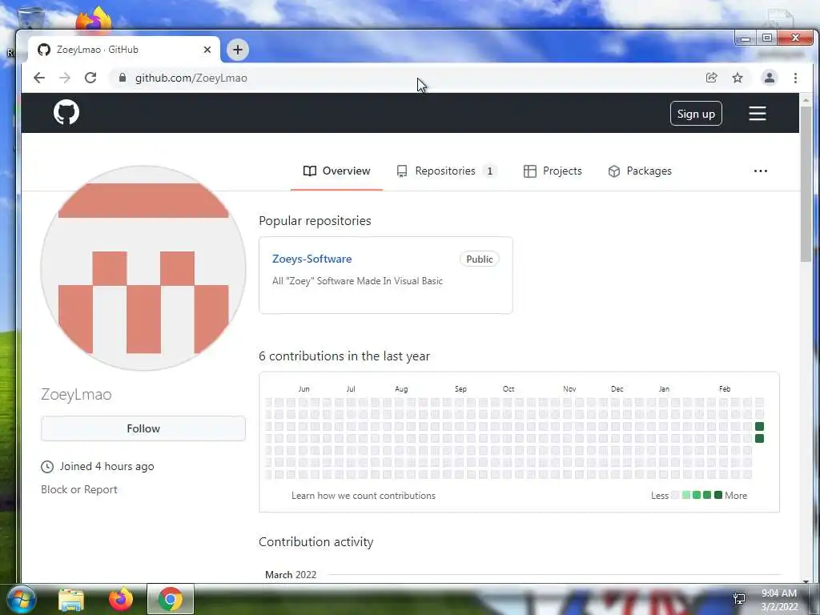Reload the current page
820x615 pixels.
point(90,78)
